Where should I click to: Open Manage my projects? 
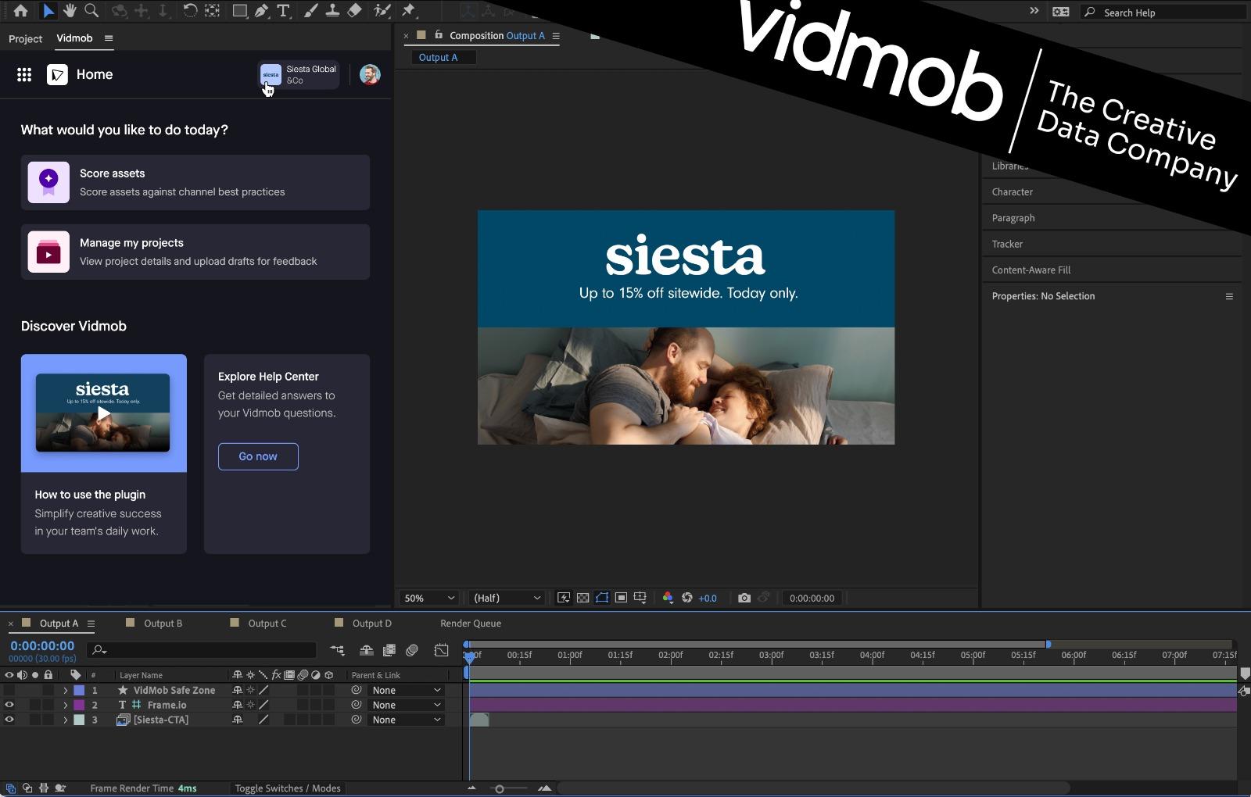pos(195,252)
